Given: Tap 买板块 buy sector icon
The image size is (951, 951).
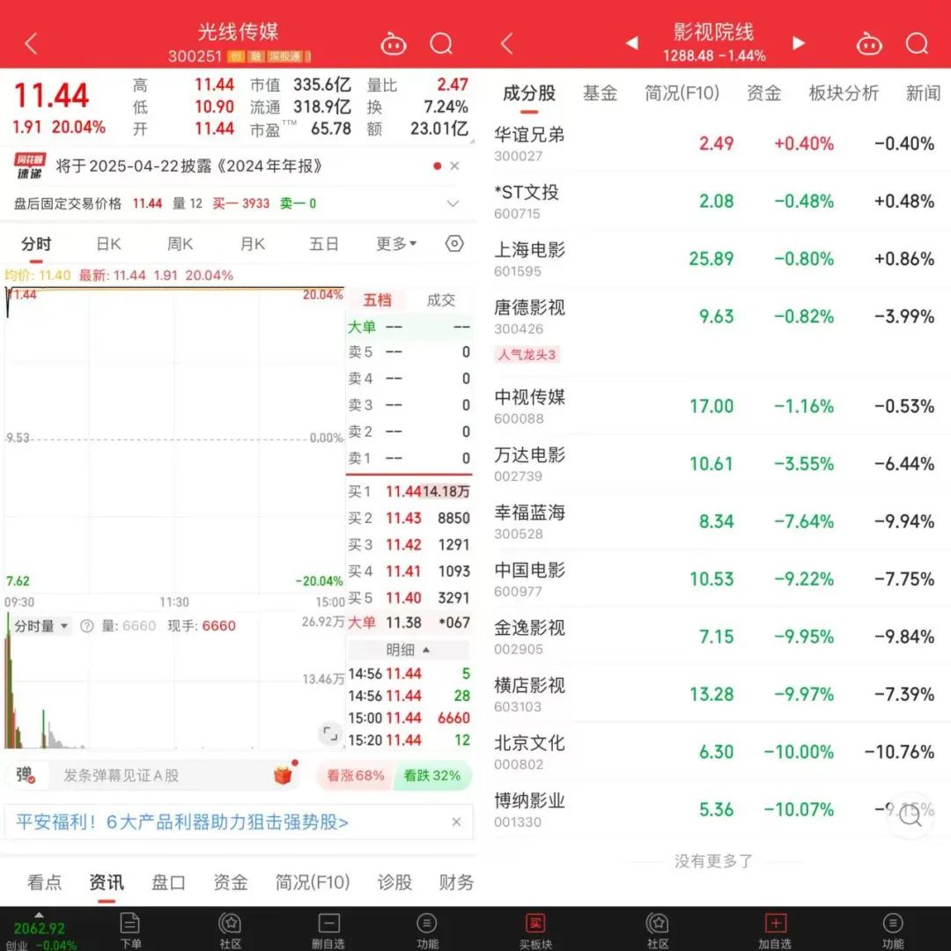Looking at the screenshot, I should [x=535, y=930].
